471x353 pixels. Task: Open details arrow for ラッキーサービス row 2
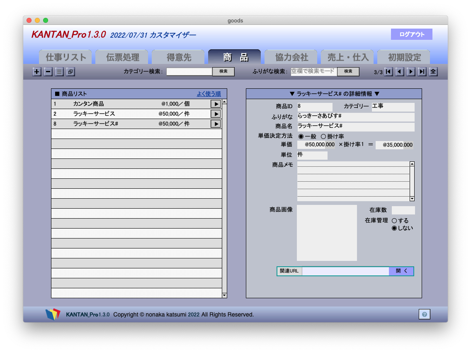point(216,114)
